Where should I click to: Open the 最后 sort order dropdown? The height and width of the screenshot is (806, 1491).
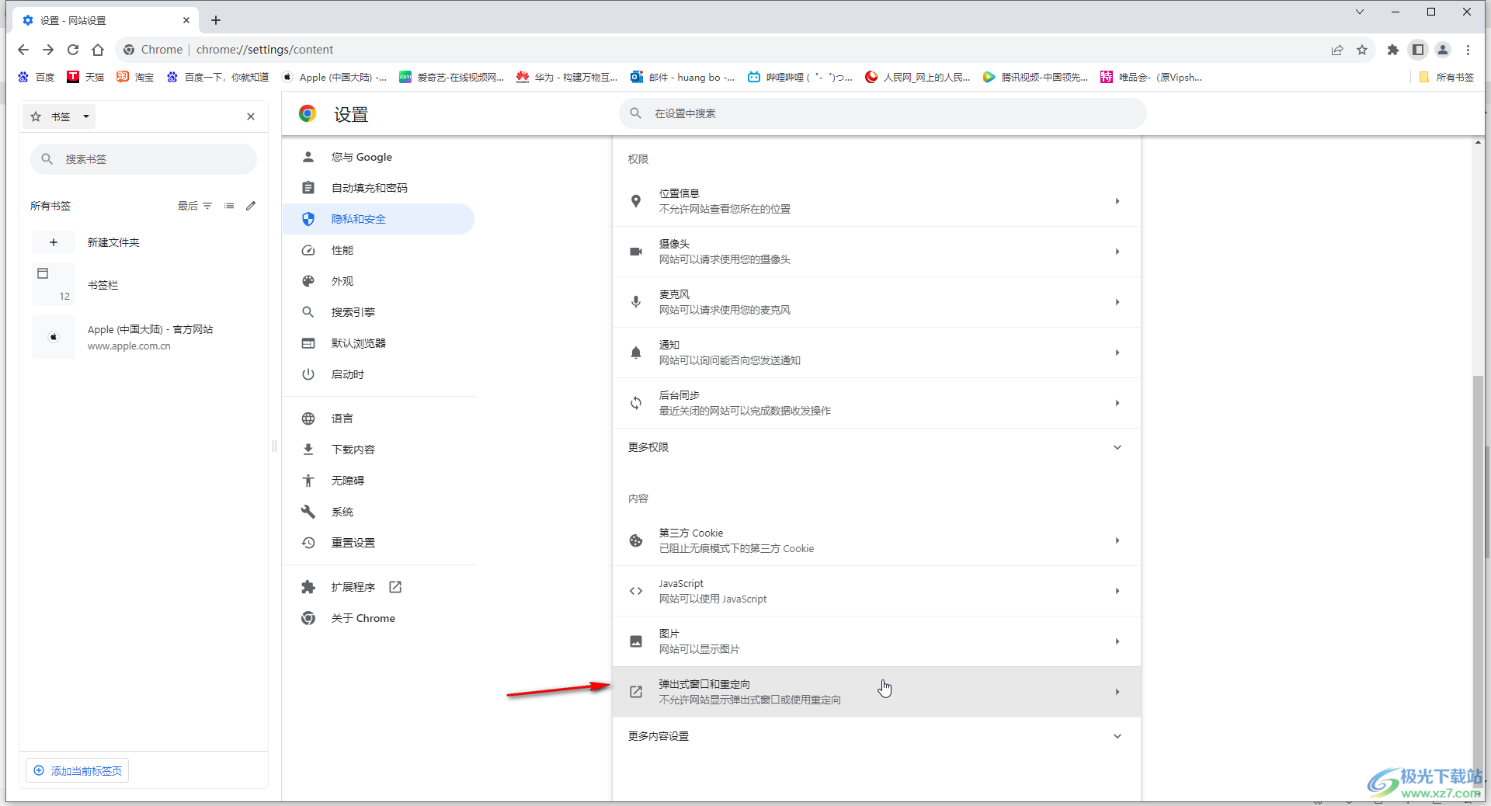point(194,206)
